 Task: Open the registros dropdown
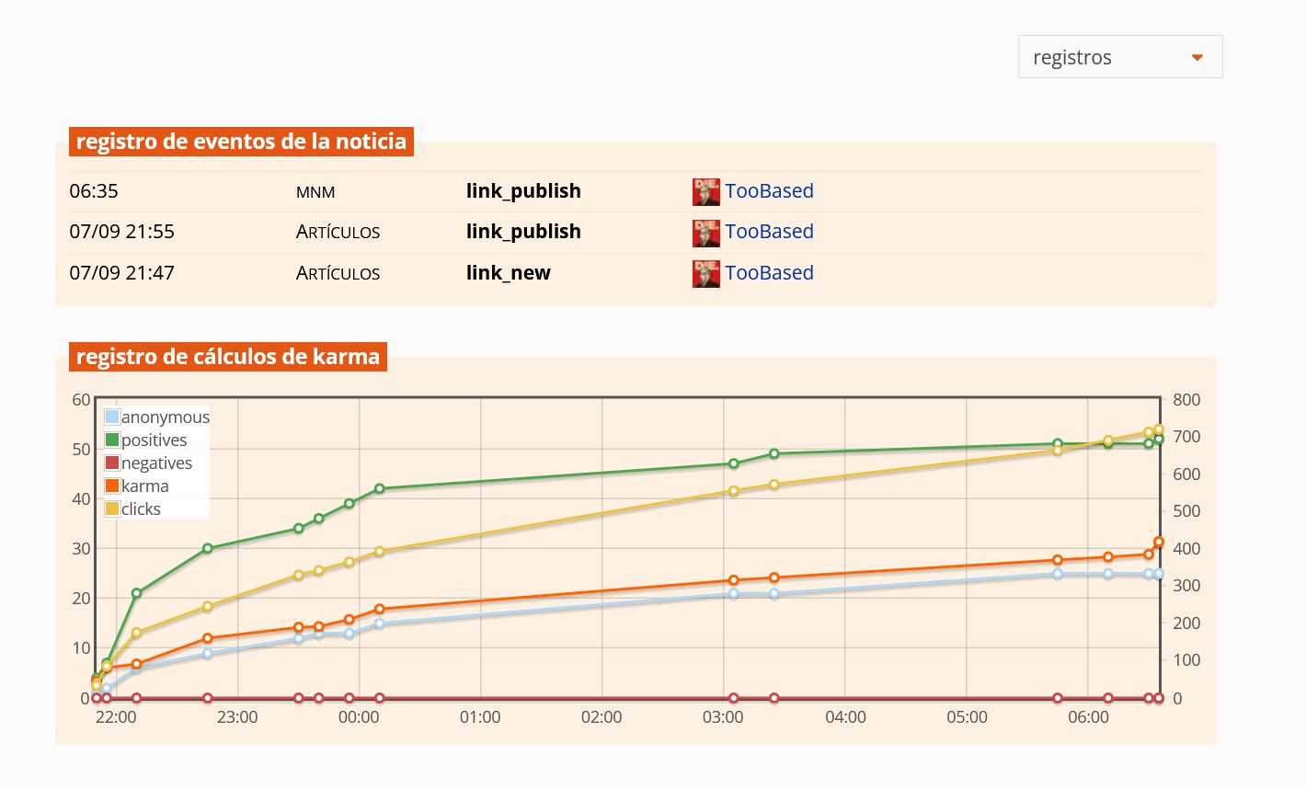(x=1120, y=57)
